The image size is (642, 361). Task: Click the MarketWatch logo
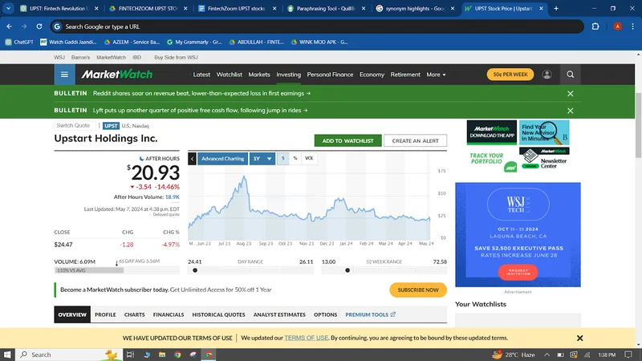pos(116,75)
